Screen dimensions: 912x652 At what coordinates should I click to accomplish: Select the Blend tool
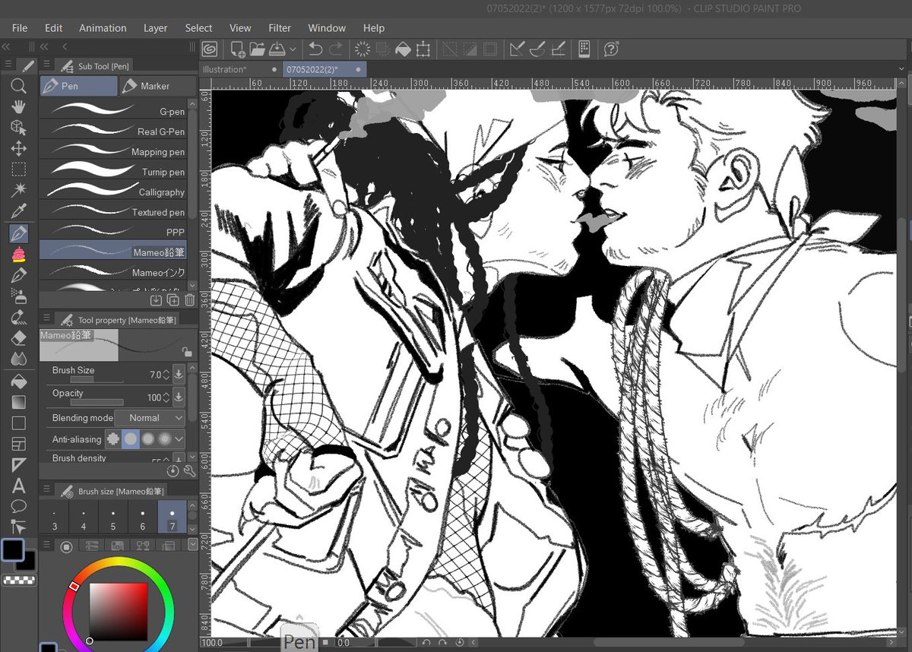point(19,359)
